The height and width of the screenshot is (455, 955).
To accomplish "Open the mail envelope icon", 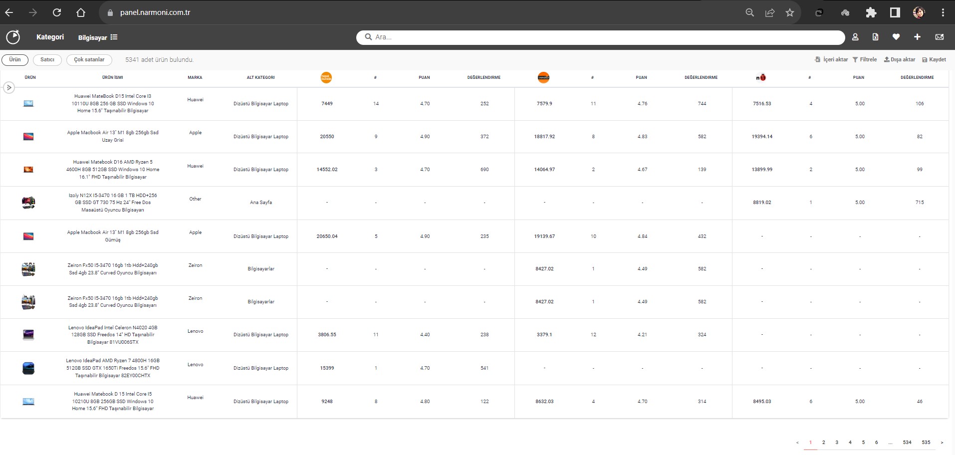I will 940,37.
